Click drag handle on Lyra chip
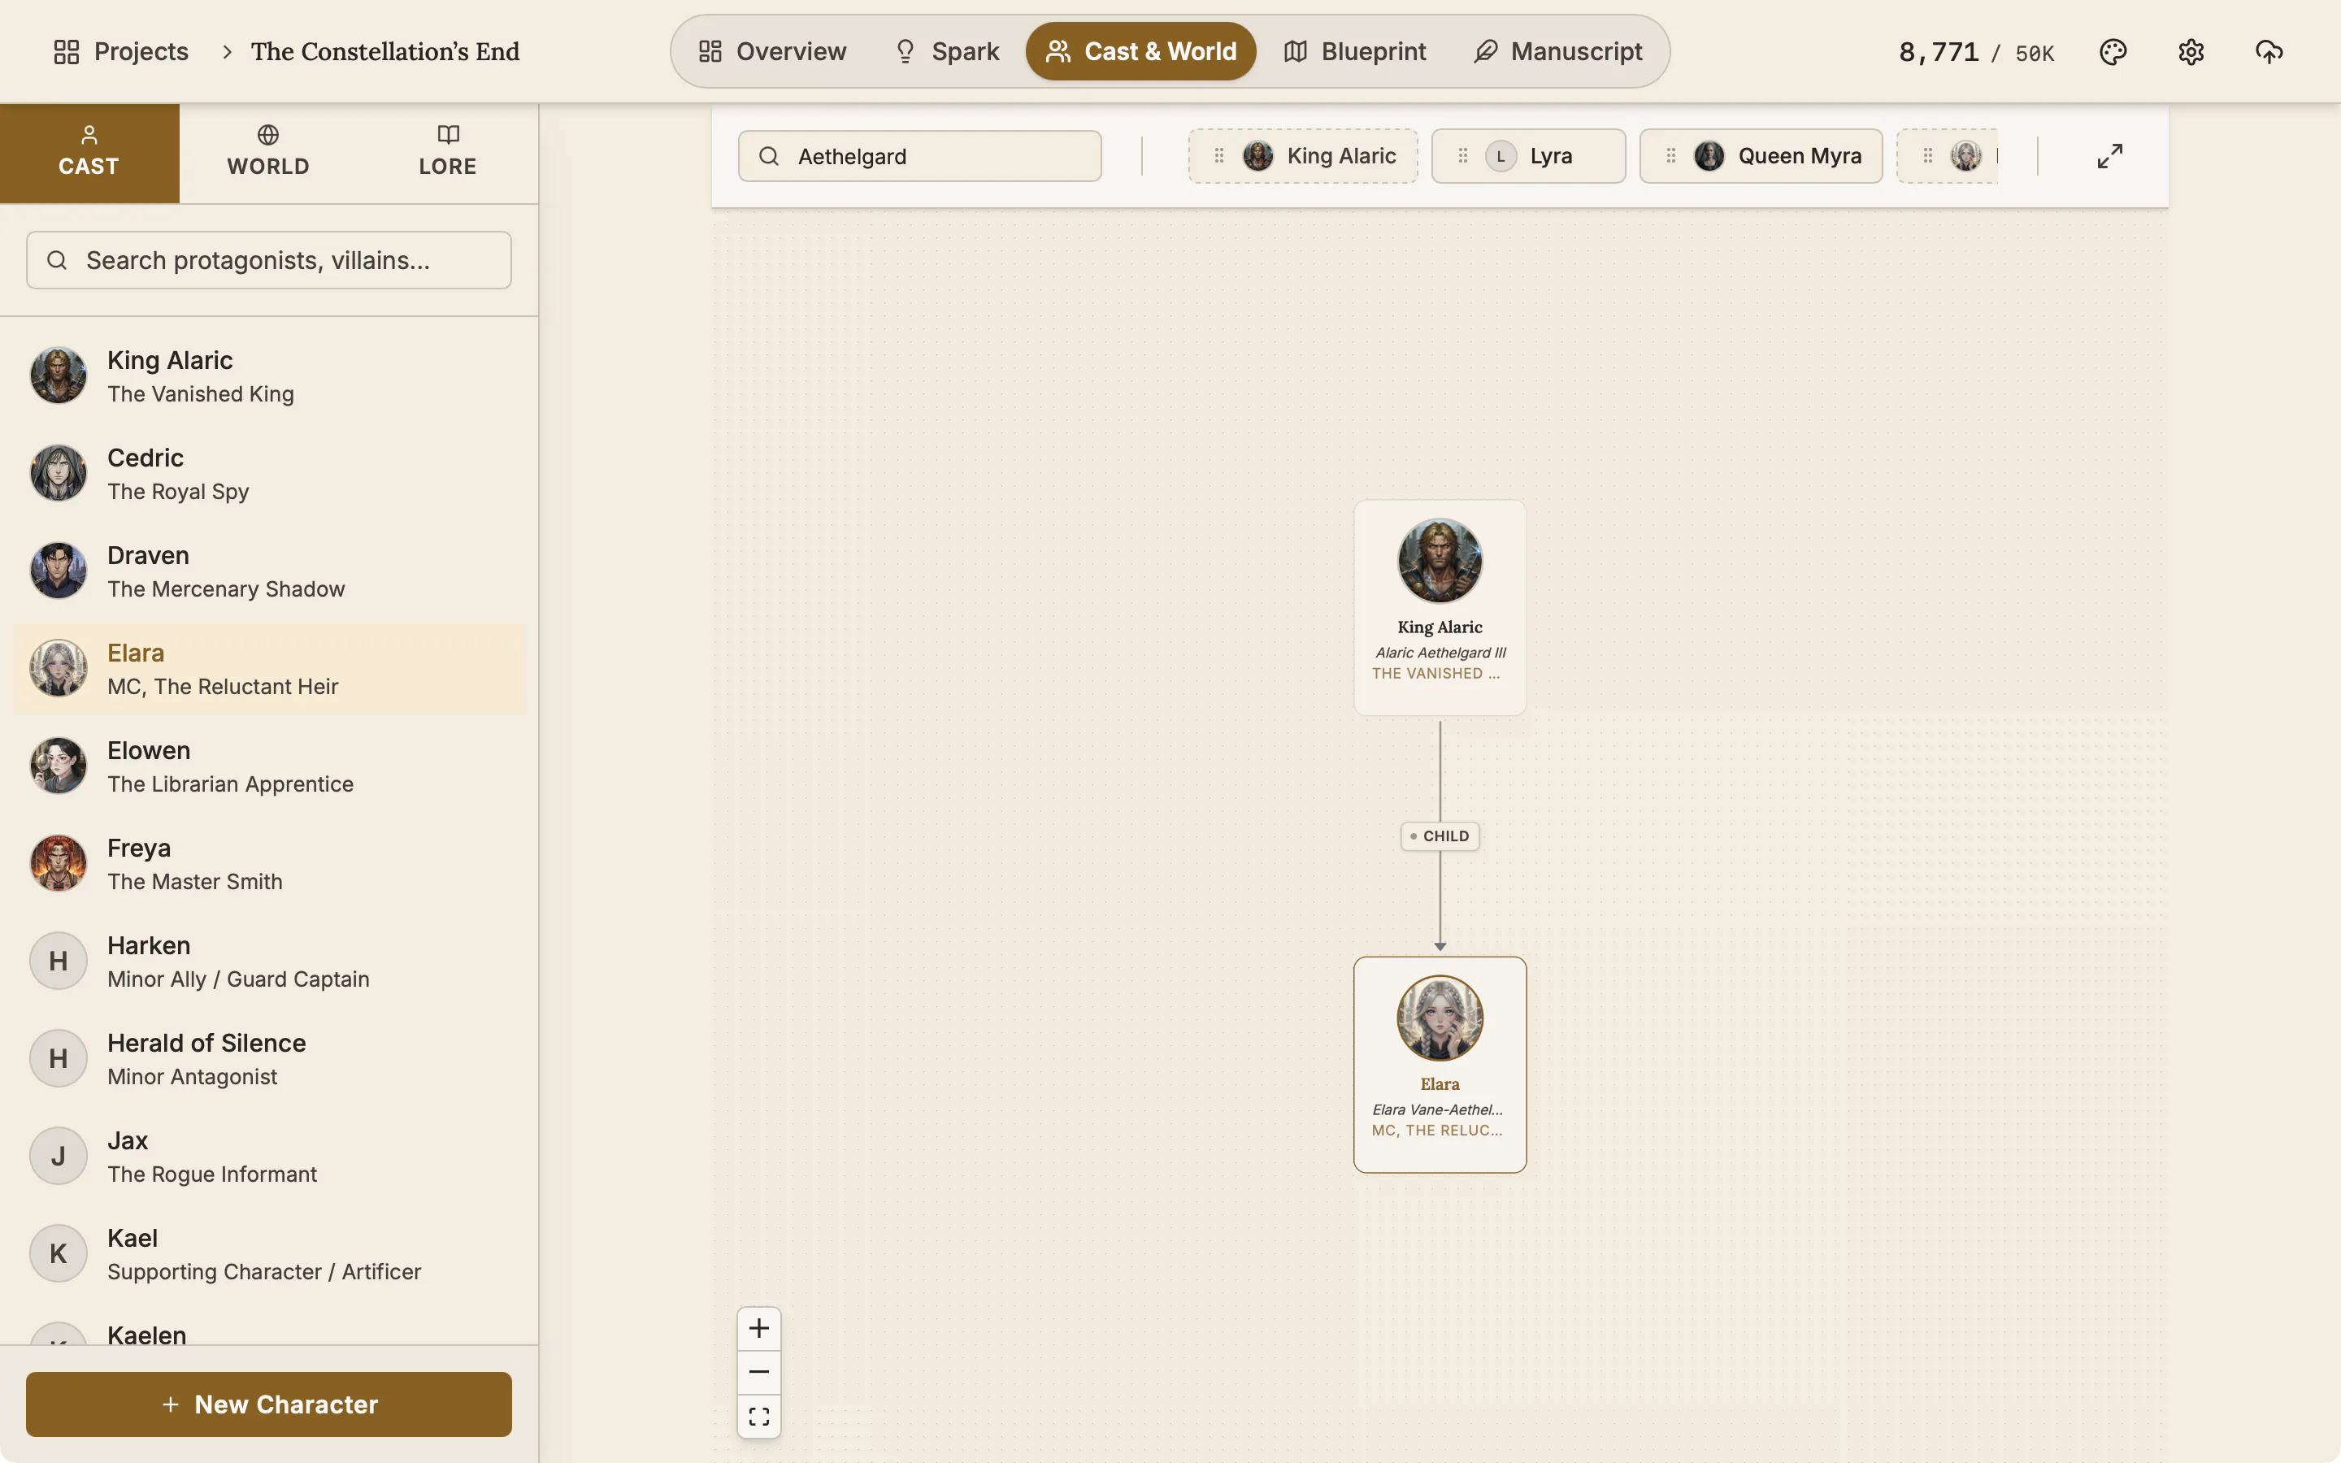 coord(1462,156)
